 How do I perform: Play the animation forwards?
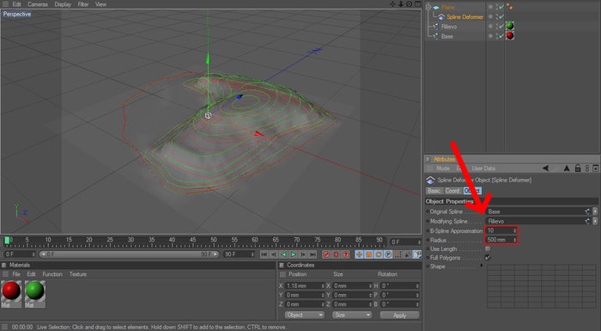click(294, 254)
